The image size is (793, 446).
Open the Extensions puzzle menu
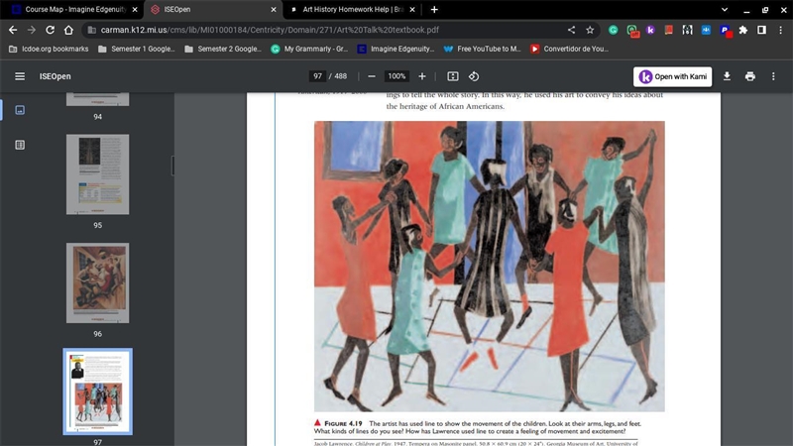coord(742,30)
